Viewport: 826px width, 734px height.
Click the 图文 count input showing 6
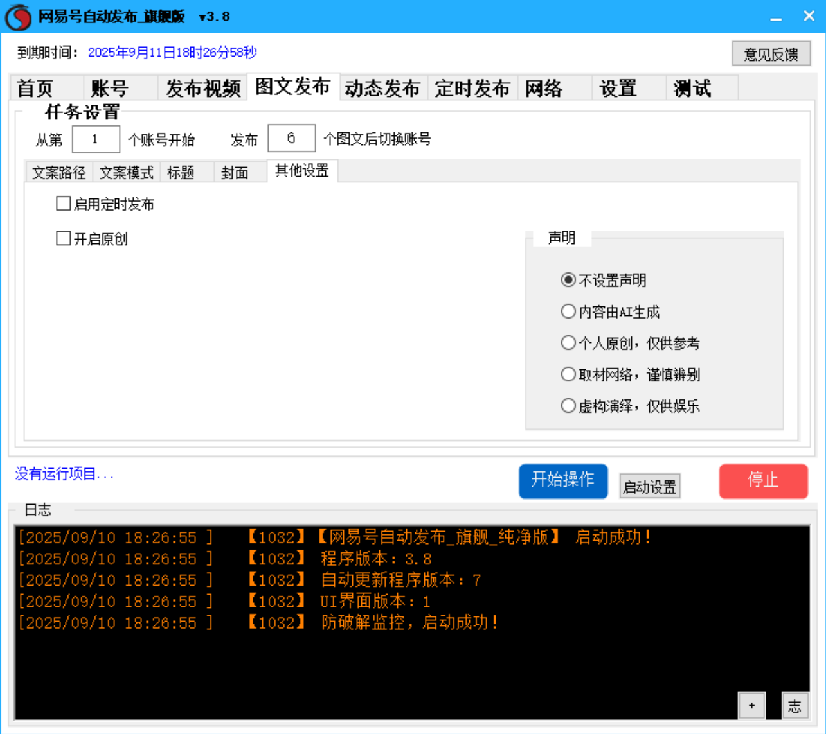(x=293, y=139)
